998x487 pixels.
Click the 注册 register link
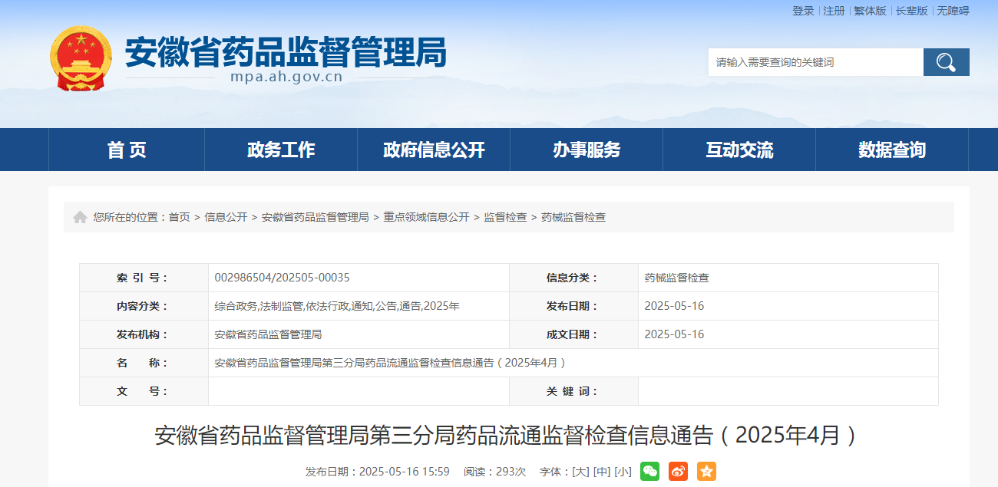point(834,11)
